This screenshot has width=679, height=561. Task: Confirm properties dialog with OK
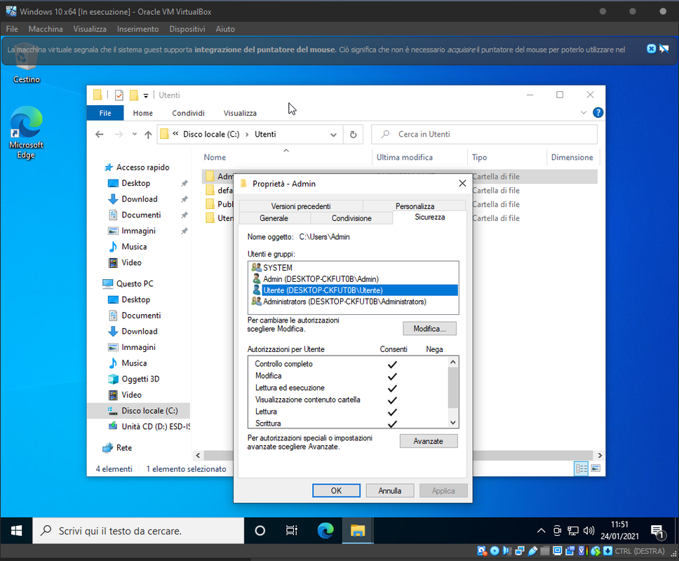[x=336, y=490]
